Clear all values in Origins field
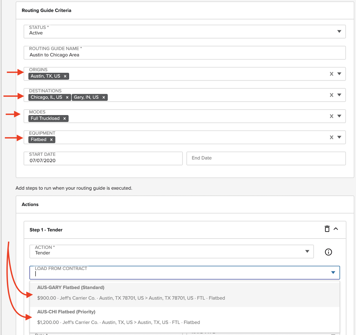 pos(331,74)
